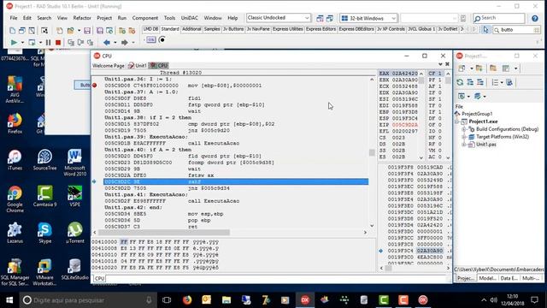Click the Run Without Debugging icon

click(x=32, y=43)
